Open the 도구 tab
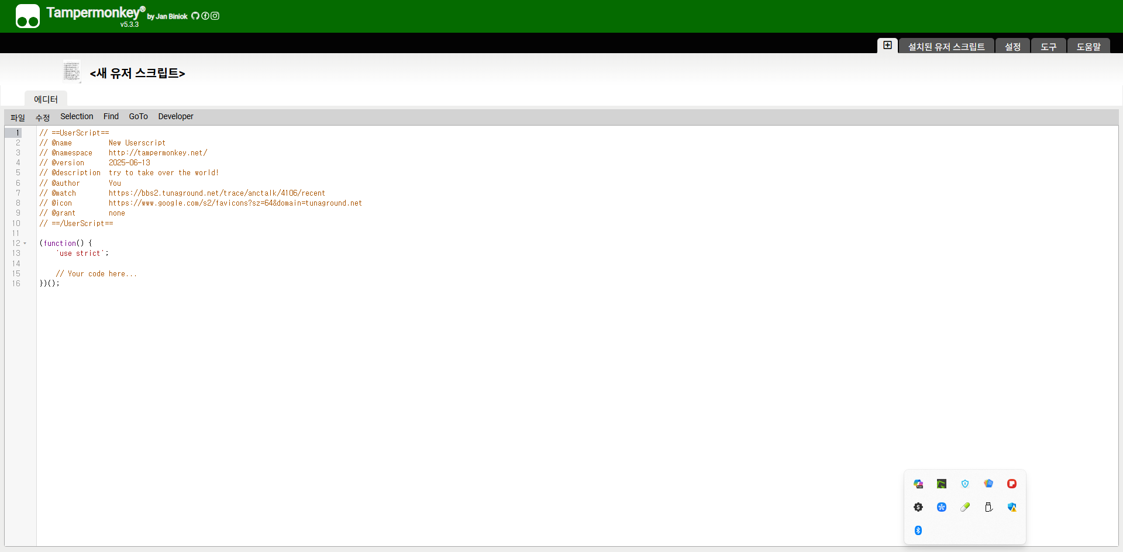The image size is (1123, 552). pos(1048,47)
